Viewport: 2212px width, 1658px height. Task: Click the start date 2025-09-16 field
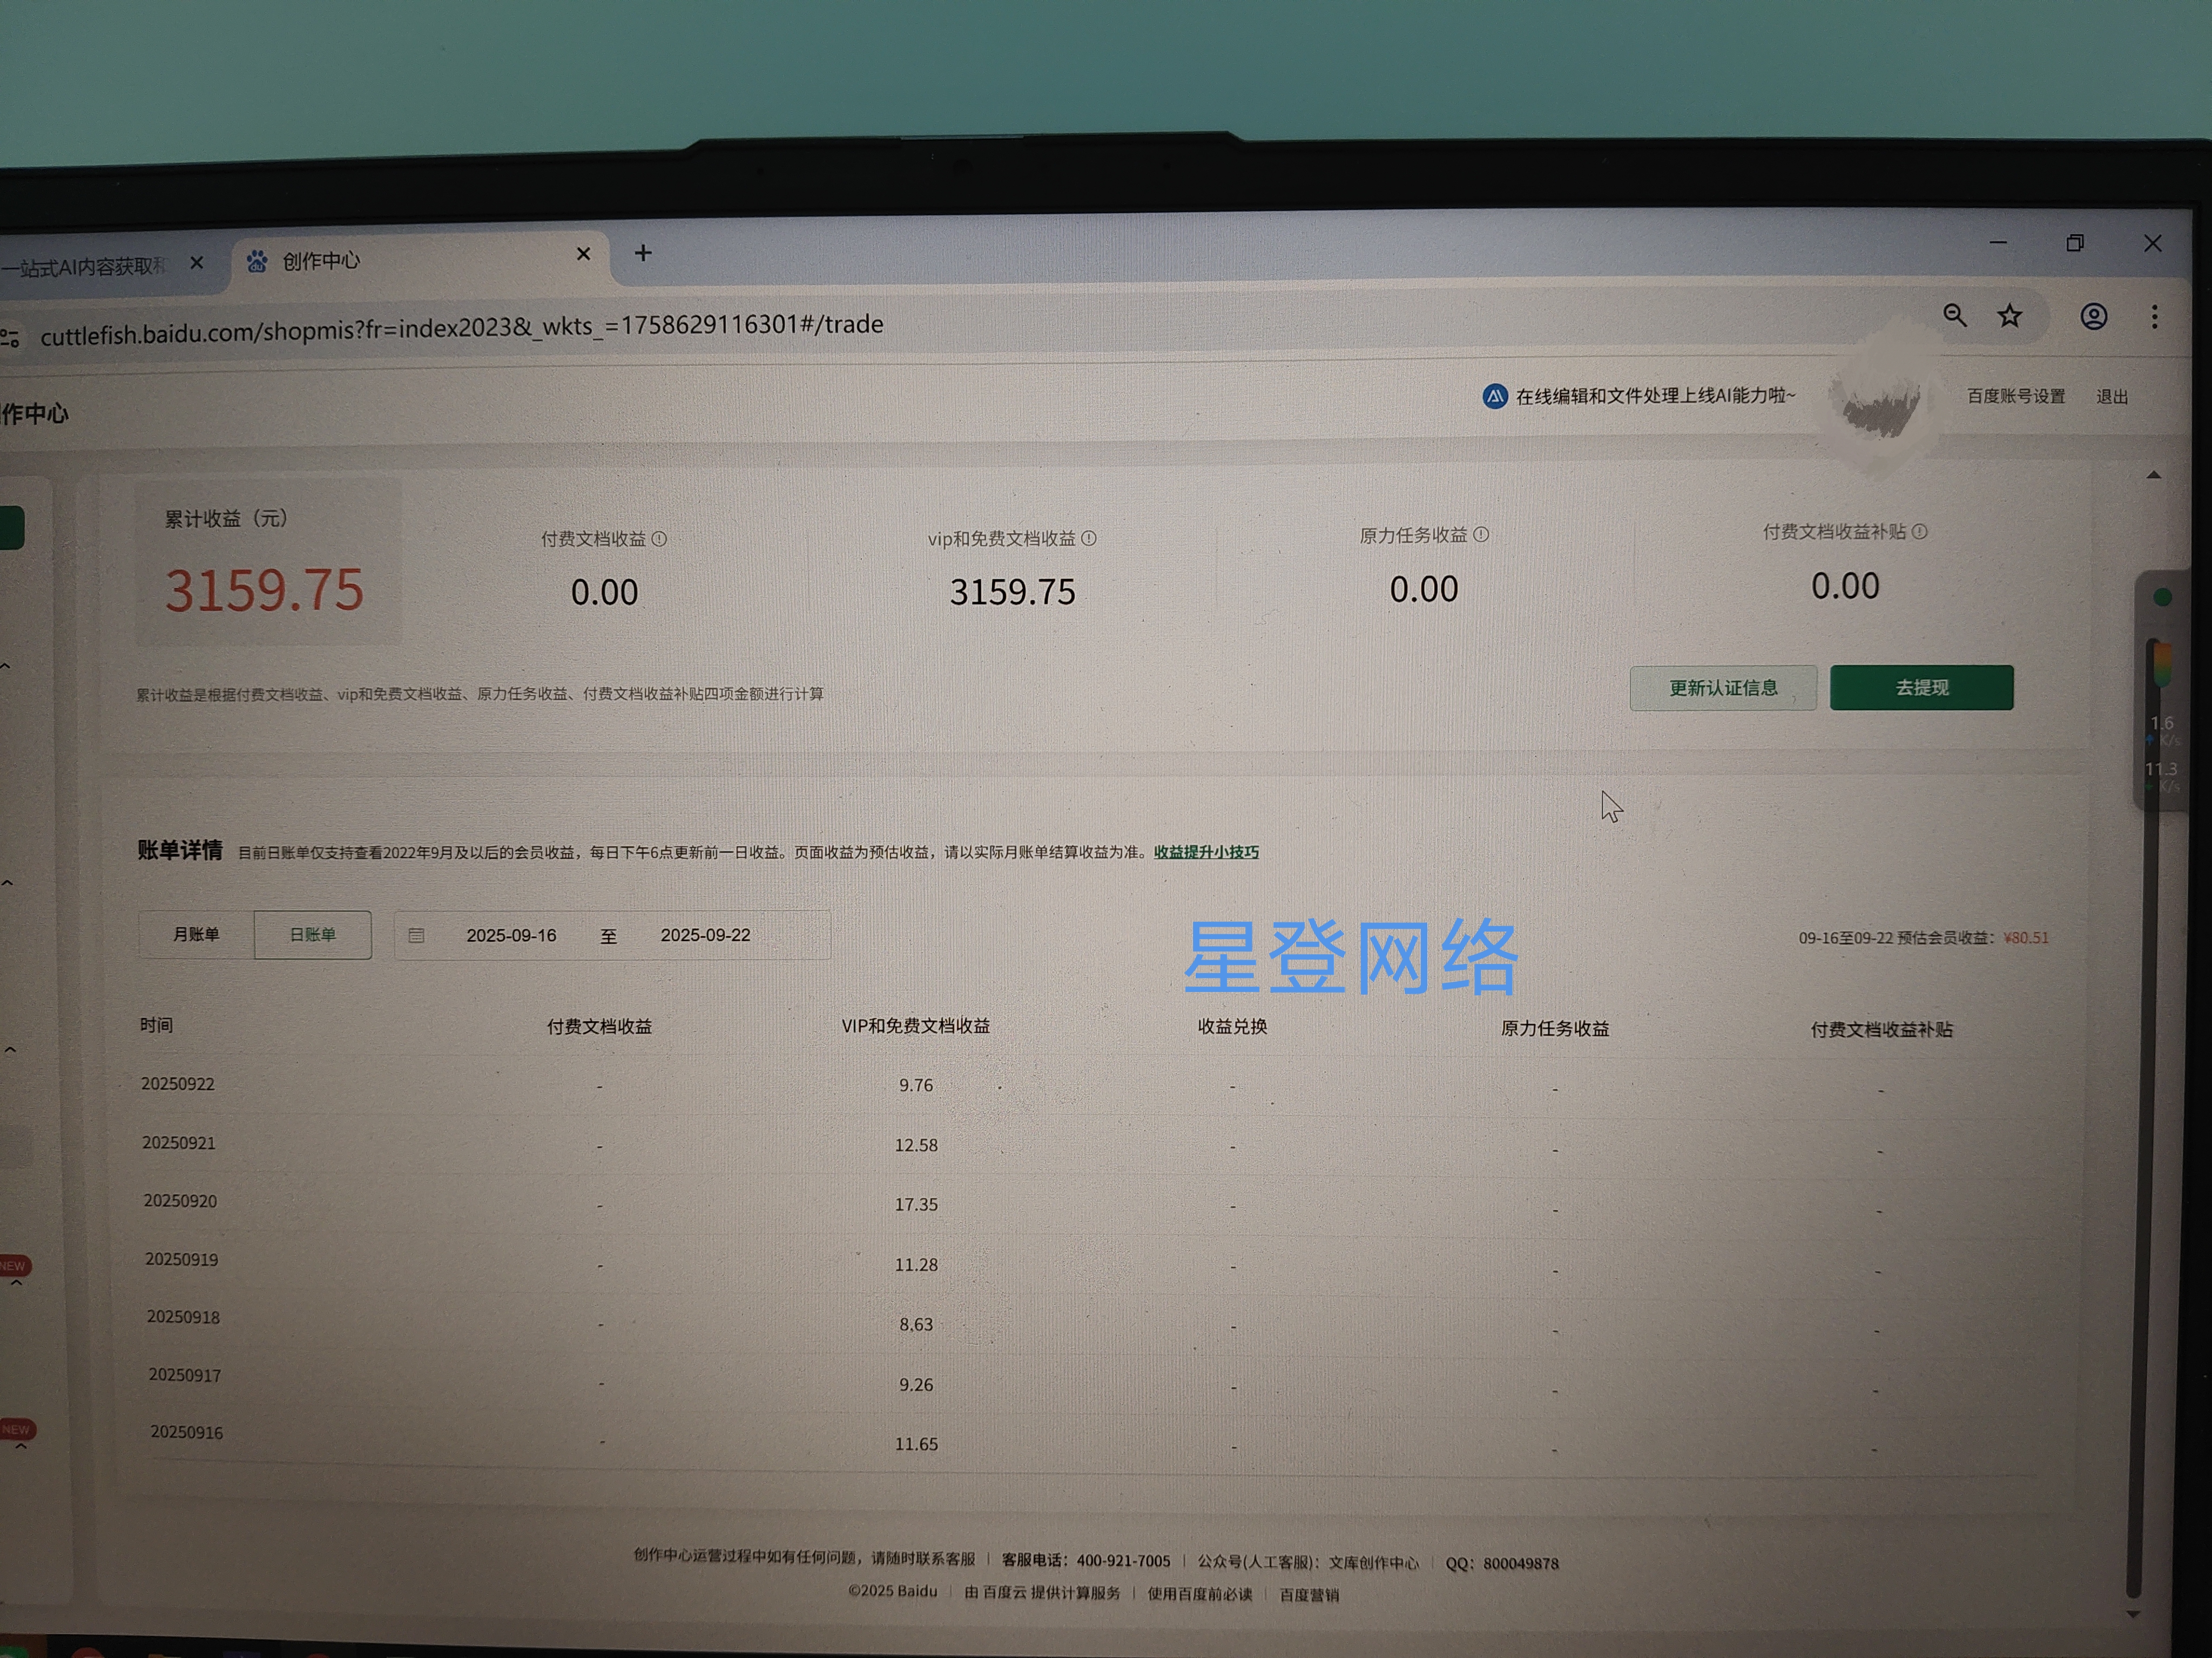tap(511, 935)
